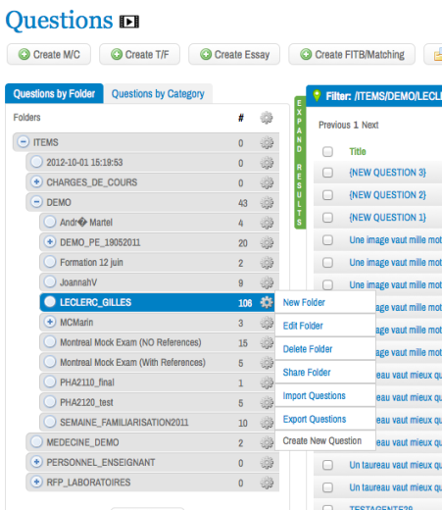
Task: Open the {NEW QUESTION 2} link
Action: click(x=387, y=195)
